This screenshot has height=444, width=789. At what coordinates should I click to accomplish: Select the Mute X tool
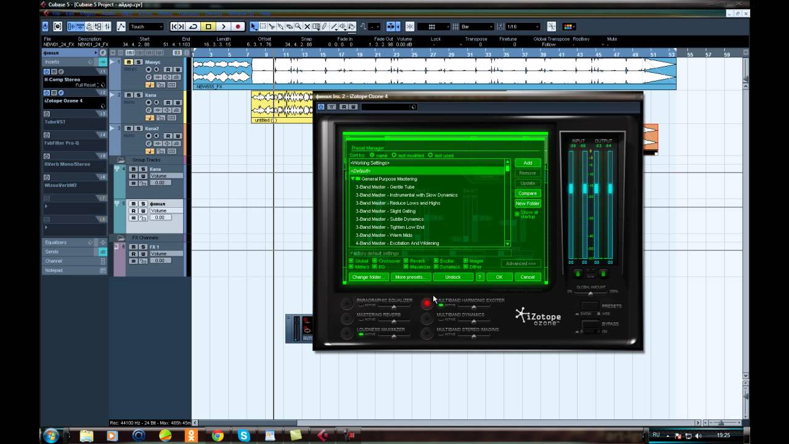tap(307, 27)
